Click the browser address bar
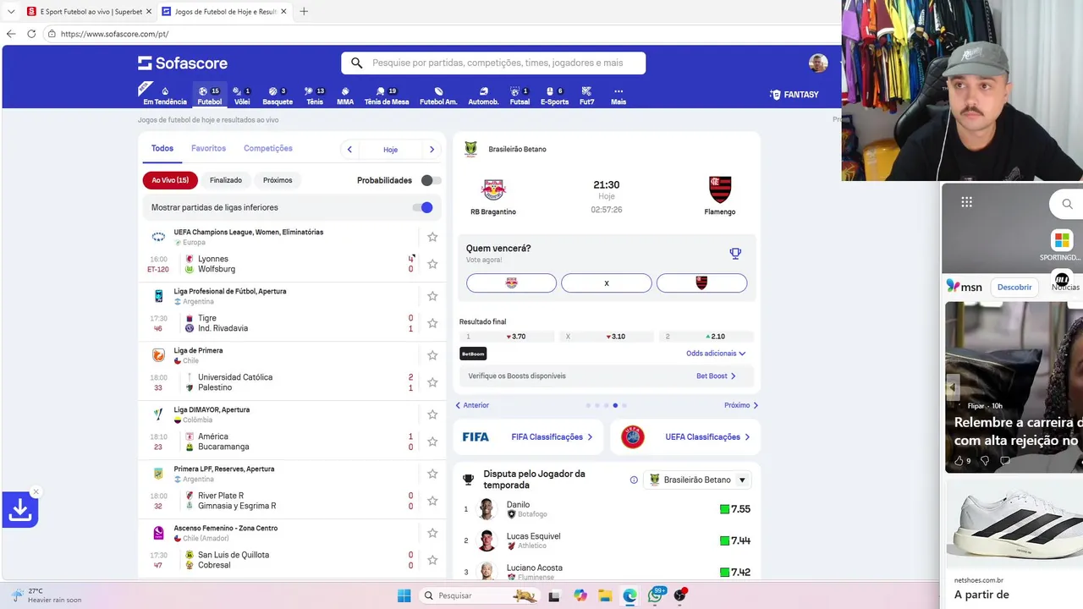Image resolution: width=1083 pixels, height=609 pixels. click(x=440, y=34)
